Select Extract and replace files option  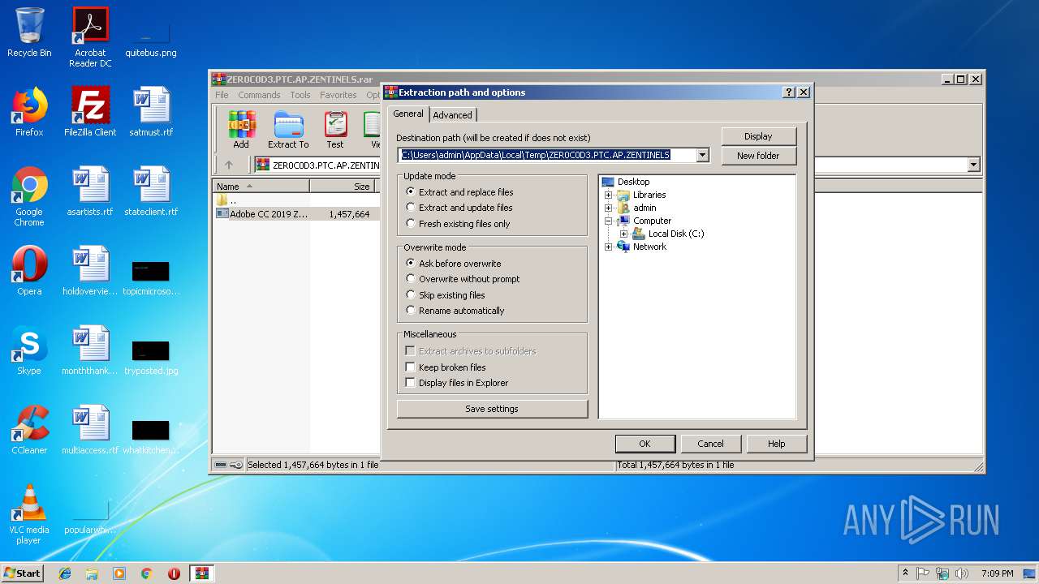(x=459, y=192)
